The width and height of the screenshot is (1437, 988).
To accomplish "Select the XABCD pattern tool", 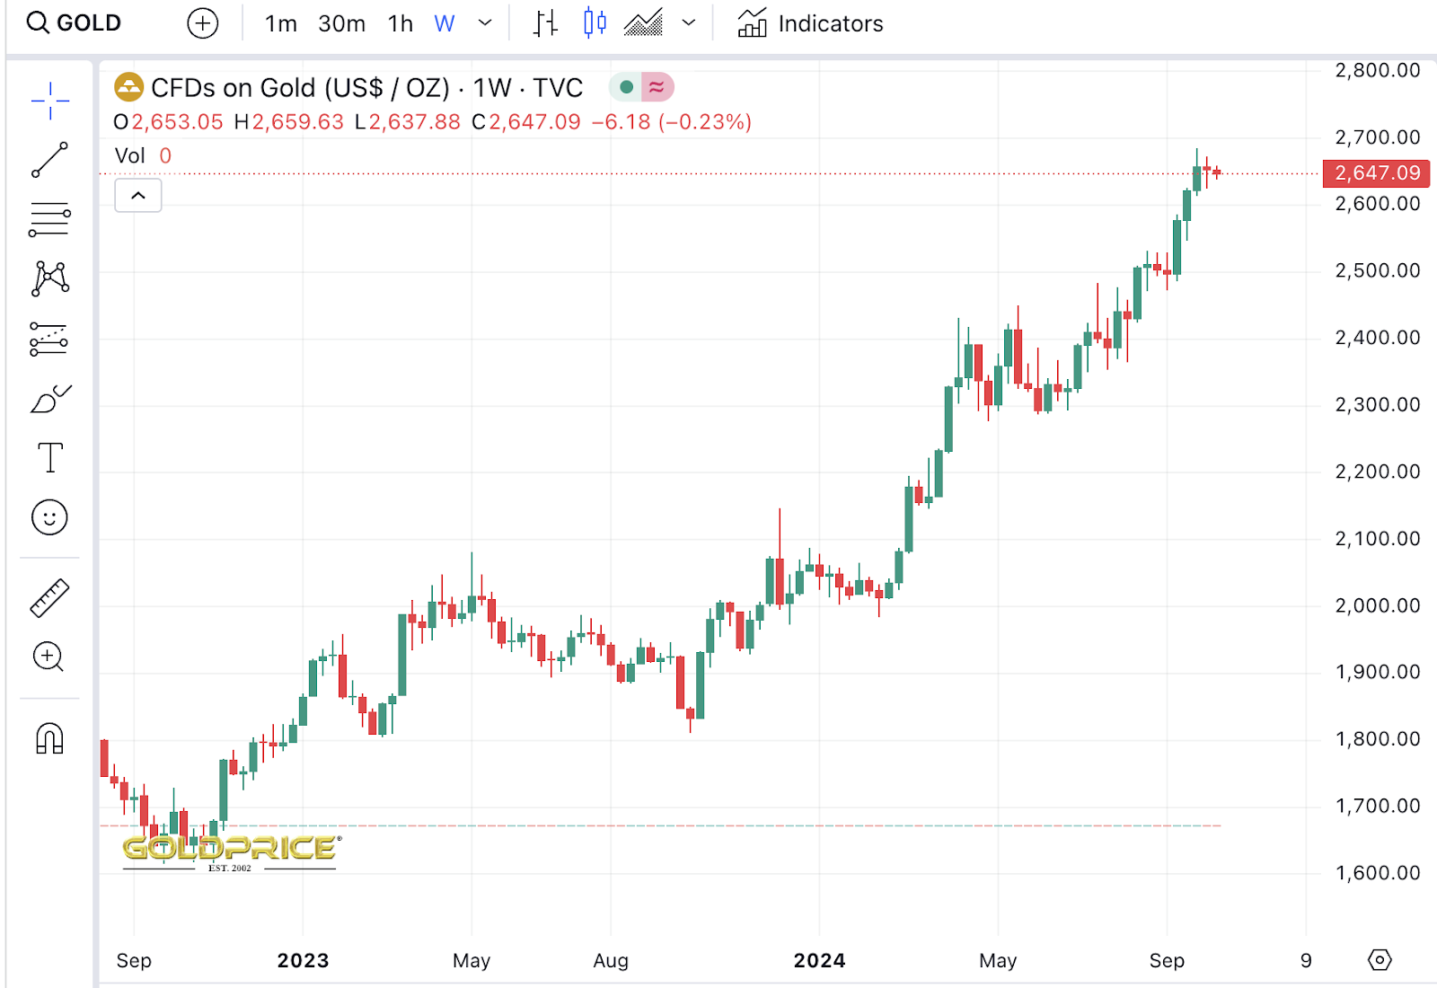I will pos(50,278).
